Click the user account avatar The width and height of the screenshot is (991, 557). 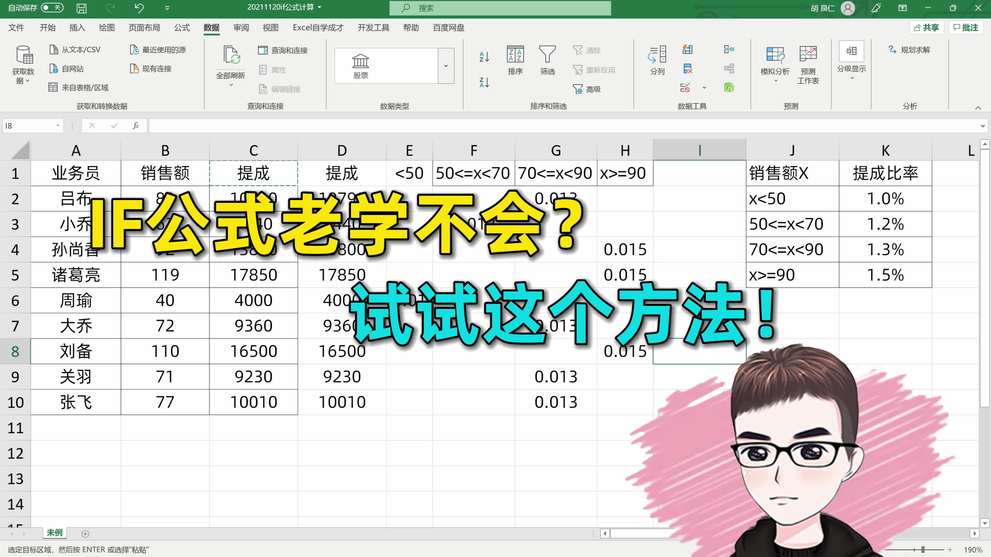coord(848,8)
